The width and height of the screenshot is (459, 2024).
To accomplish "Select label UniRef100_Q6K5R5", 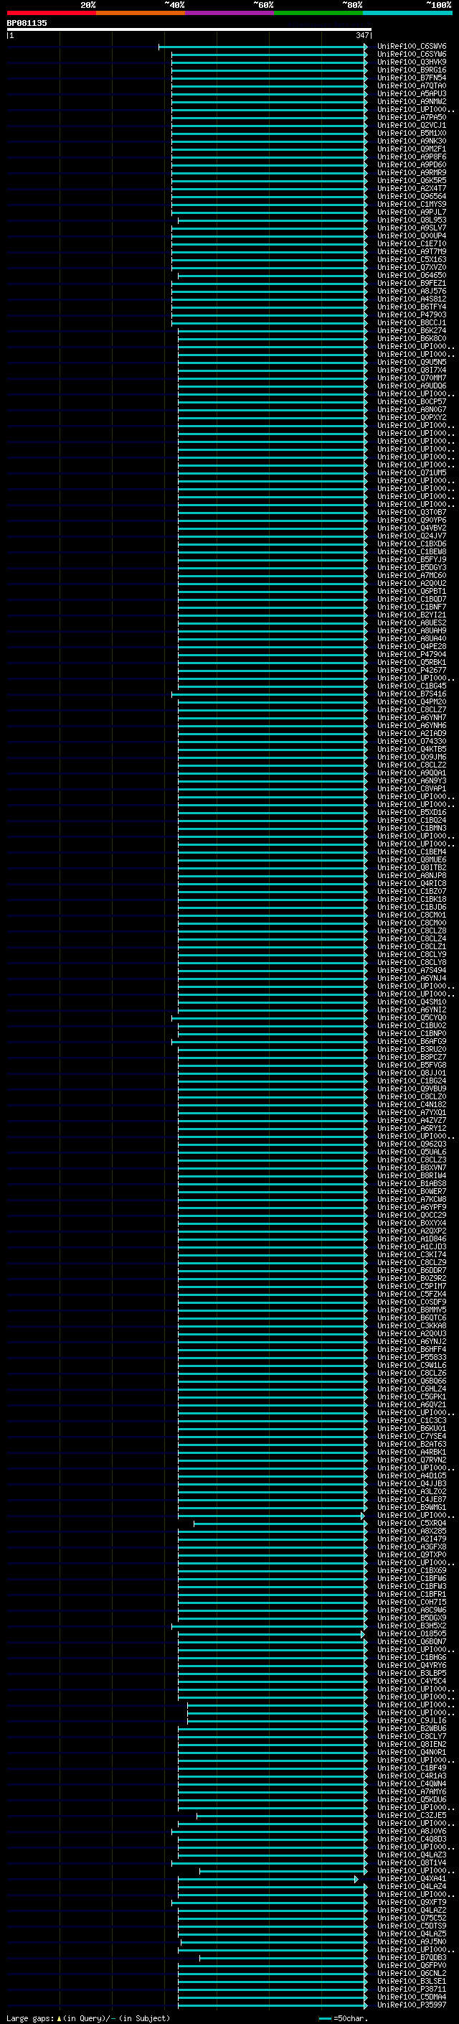I will coord(411,181).
